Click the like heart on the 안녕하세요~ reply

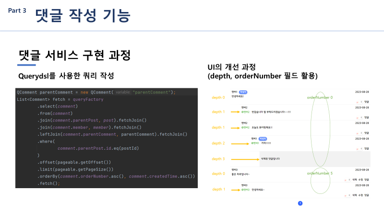point(346,195)
